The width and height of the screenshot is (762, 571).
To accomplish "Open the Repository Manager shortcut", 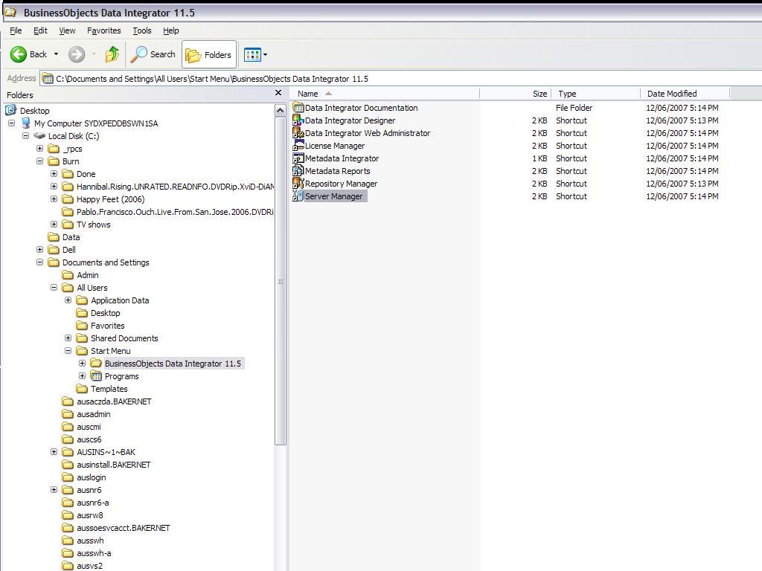I will point(341,183).
